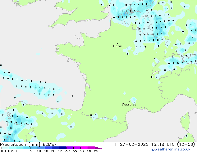
Task: Click the 'Precipitation' title word
Action: [x=13, y=145]
